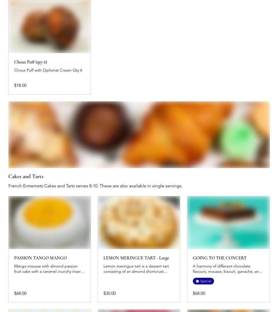Open the Choux Puff product photo
Viewport: 278px width, 312px height.
(50, 27)
